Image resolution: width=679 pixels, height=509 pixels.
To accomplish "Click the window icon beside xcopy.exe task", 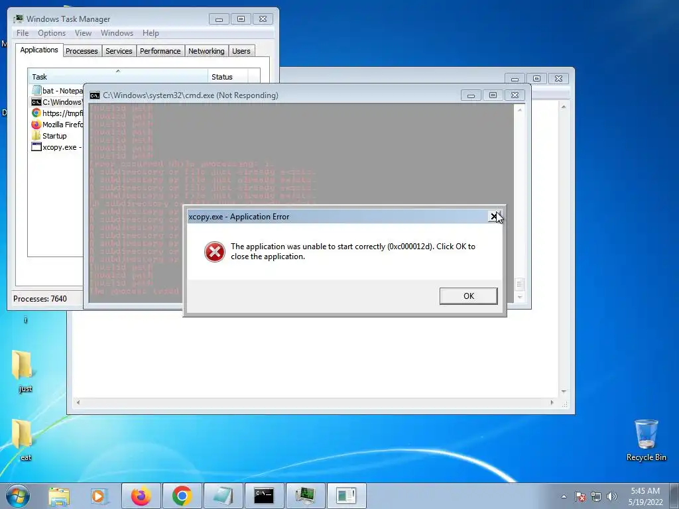I will pyautogui.click(x=36, y=146).
